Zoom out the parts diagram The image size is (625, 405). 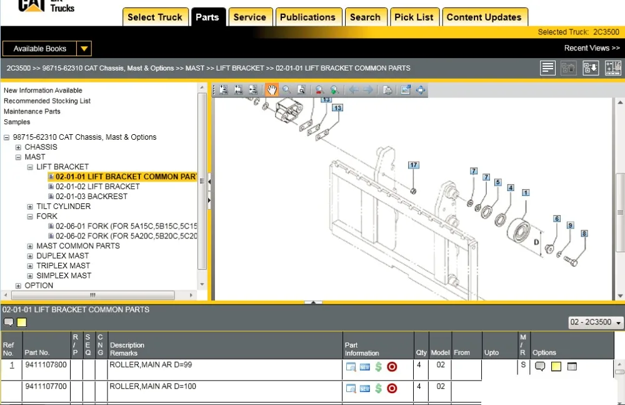click(x=319, y=90)
